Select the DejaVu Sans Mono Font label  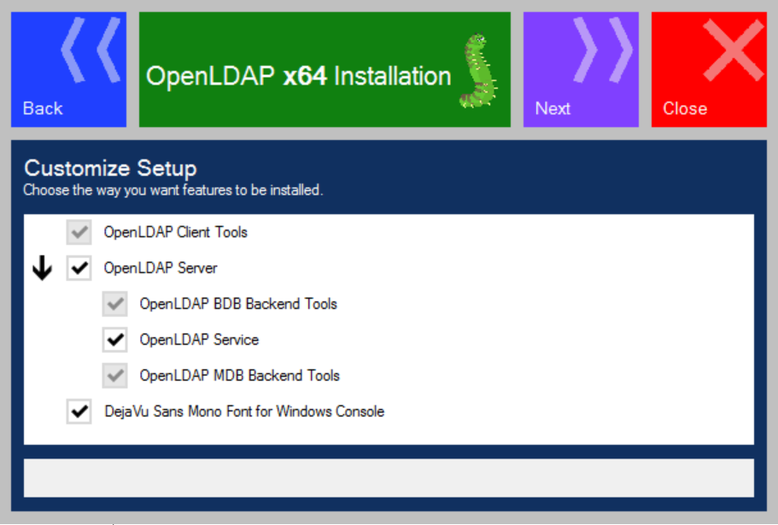point(243,411)
